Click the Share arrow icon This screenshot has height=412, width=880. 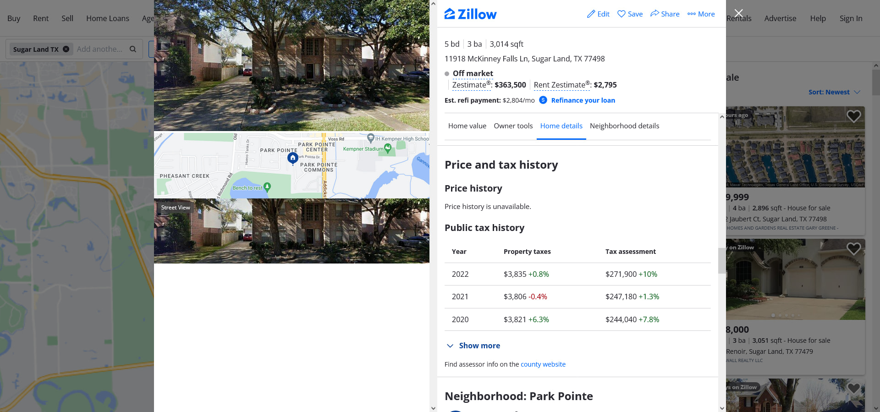654,14
